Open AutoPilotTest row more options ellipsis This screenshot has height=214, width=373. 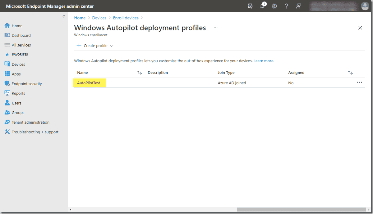tap(360, 82)
